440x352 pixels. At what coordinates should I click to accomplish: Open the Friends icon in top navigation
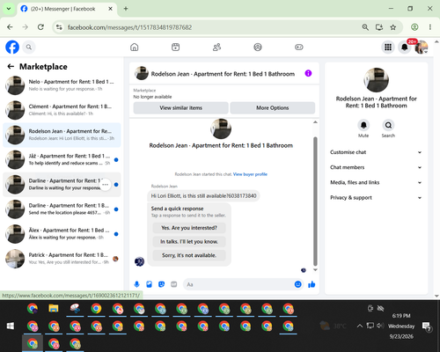(216, 47)
